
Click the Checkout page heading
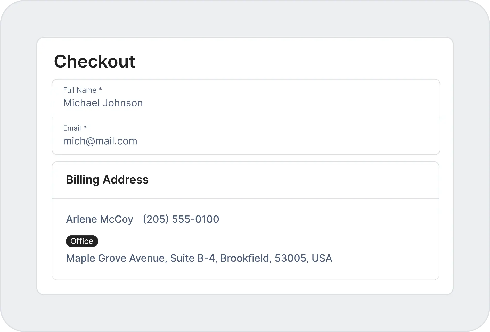(x=94, y=61)
